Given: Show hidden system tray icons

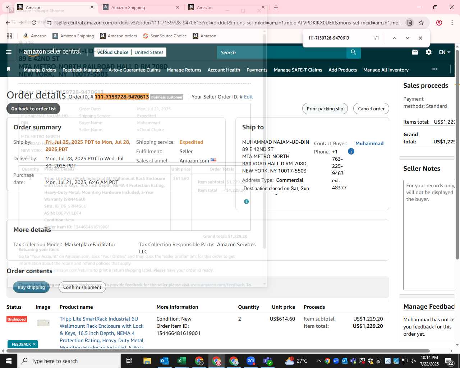Looking at the screenshot, I should pos(318,361).
